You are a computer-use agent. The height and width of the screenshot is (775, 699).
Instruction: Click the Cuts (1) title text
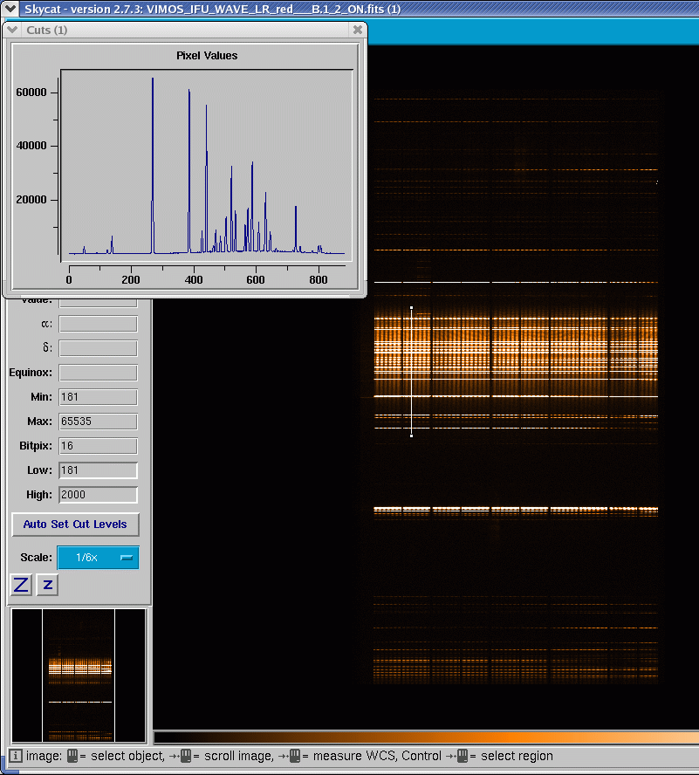click(47, 31)
